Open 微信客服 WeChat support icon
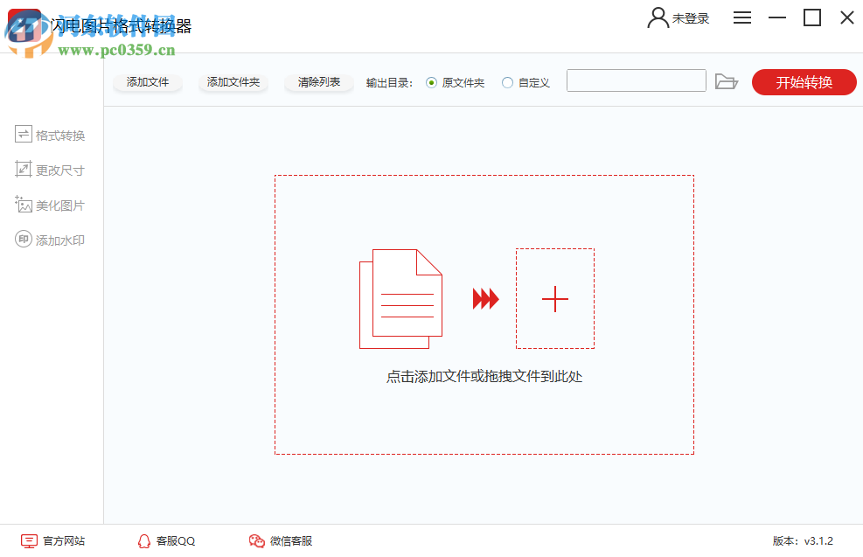Viewport: 863px width, 557px height. [x=255, y=540]
